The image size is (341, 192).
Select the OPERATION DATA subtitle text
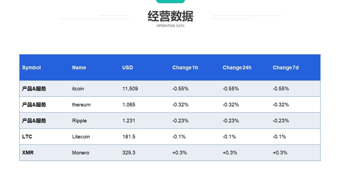[x=170, y=26]
